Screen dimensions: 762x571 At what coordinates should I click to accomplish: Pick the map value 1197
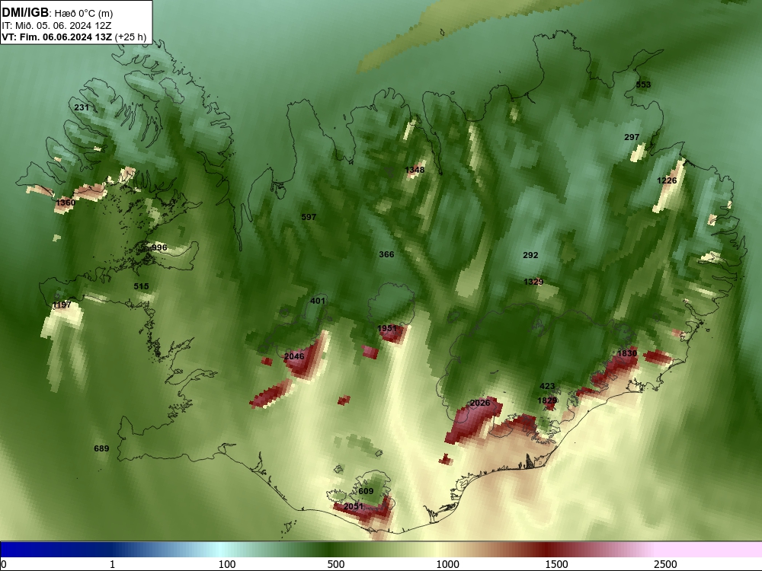point(62,305)
